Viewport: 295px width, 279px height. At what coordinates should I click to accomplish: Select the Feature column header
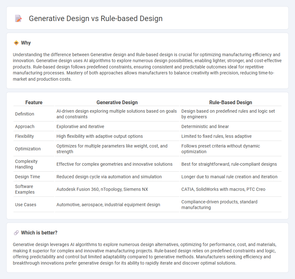34,102
